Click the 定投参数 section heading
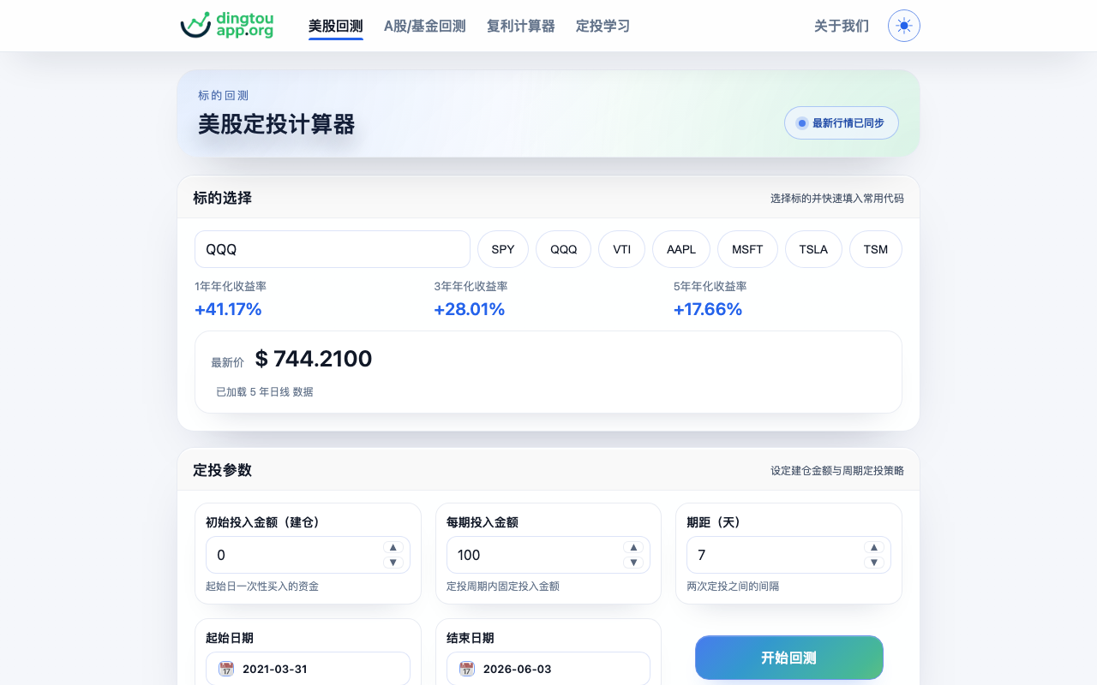Screen dimensions: 1097x685 tap(222, 470)
